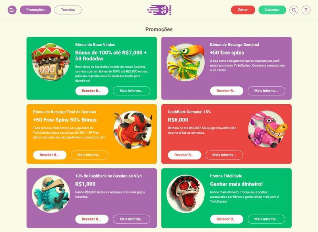Click the green Cadastro button
This screenshot has width=318, height=232.
(272, 10)
